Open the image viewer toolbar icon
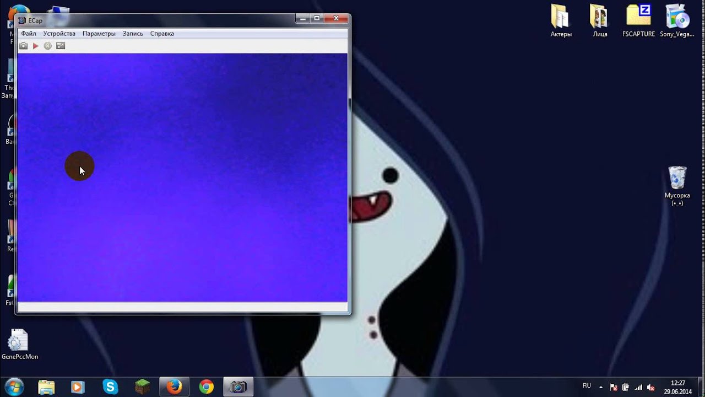This screenshot has width=705, height=397. pyautogui.click(x=61, y=46)
